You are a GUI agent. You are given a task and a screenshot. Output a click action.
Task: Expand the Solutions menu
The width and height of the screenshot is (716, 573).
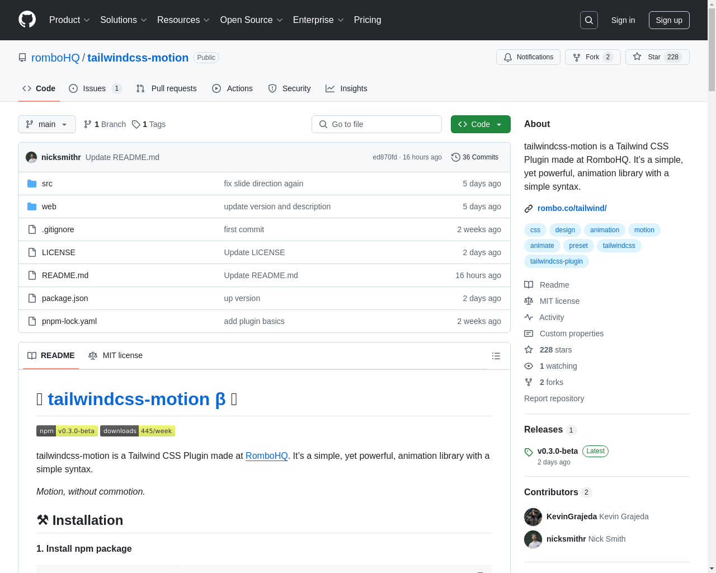pos(124,20)
